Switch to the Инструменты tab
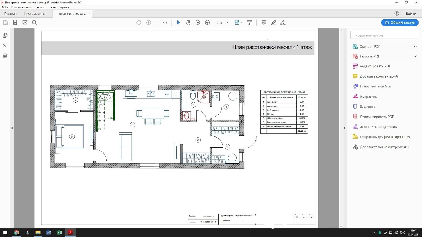The image size is (422, 237). tap(34, 13)
